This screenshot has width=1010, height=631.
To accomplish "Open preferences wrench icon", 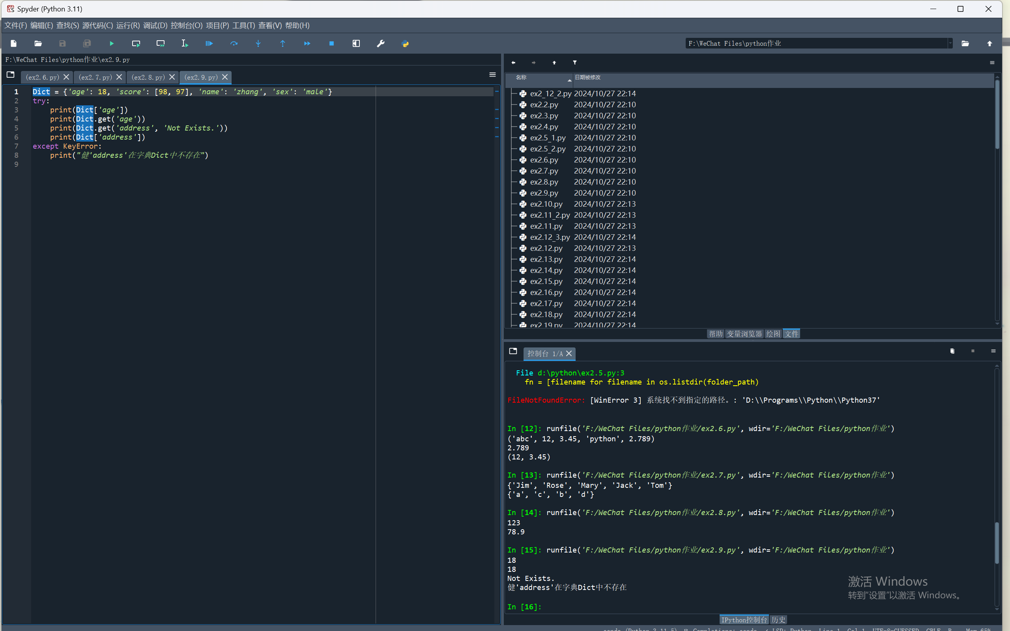I will (x=381, y=43).
